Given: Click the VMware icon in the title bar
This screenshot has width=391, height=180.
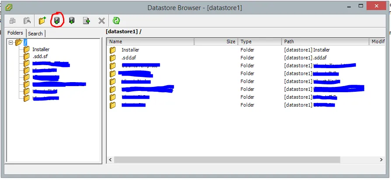Looking at the screenshot, I should 9,7.
